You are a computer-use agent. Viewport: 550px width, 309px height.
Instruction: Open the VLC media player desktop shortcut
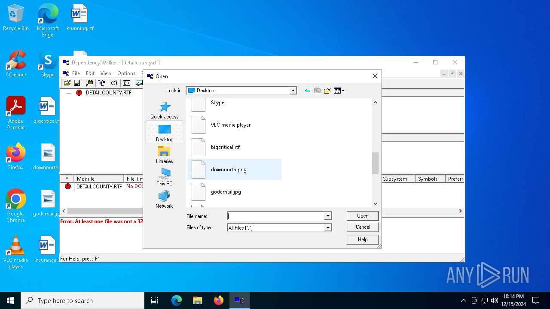16,252
